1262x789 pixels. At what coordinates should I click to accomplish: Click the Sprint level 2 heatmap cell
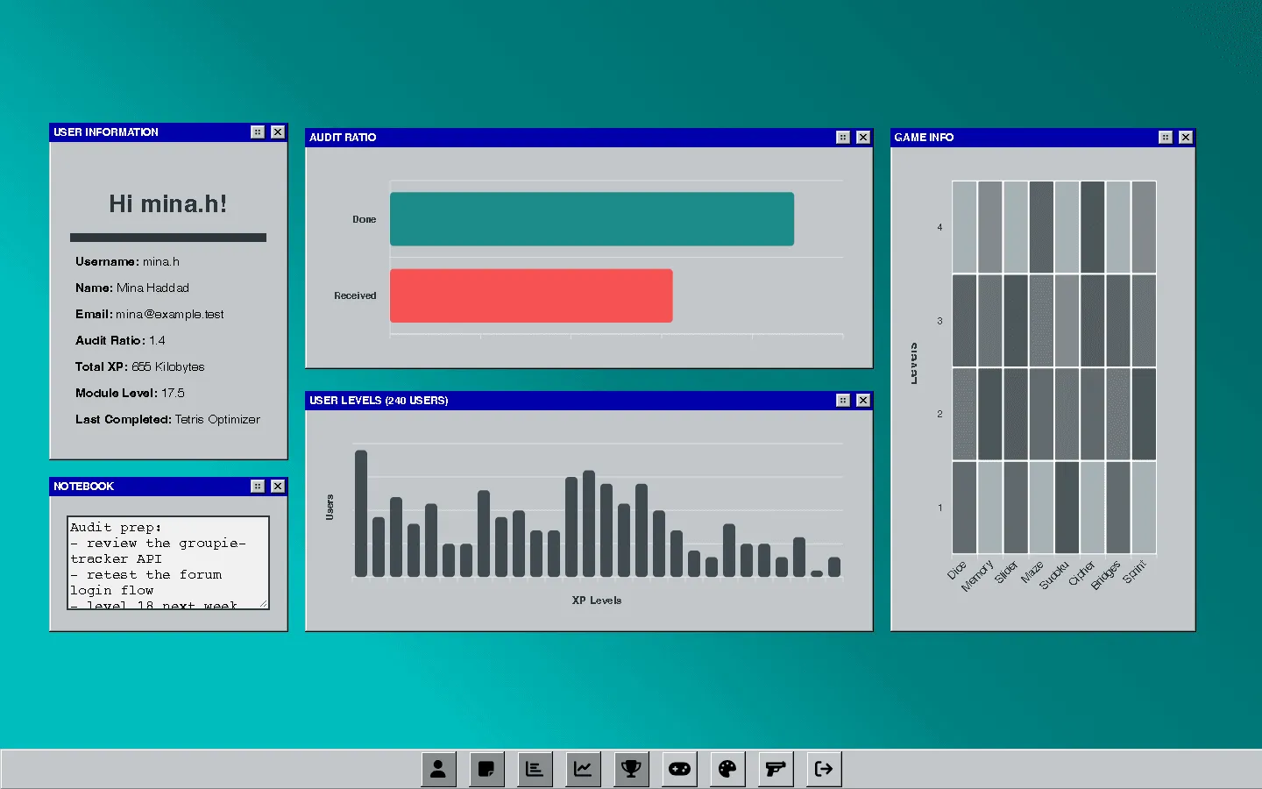tap(1144, 414)
